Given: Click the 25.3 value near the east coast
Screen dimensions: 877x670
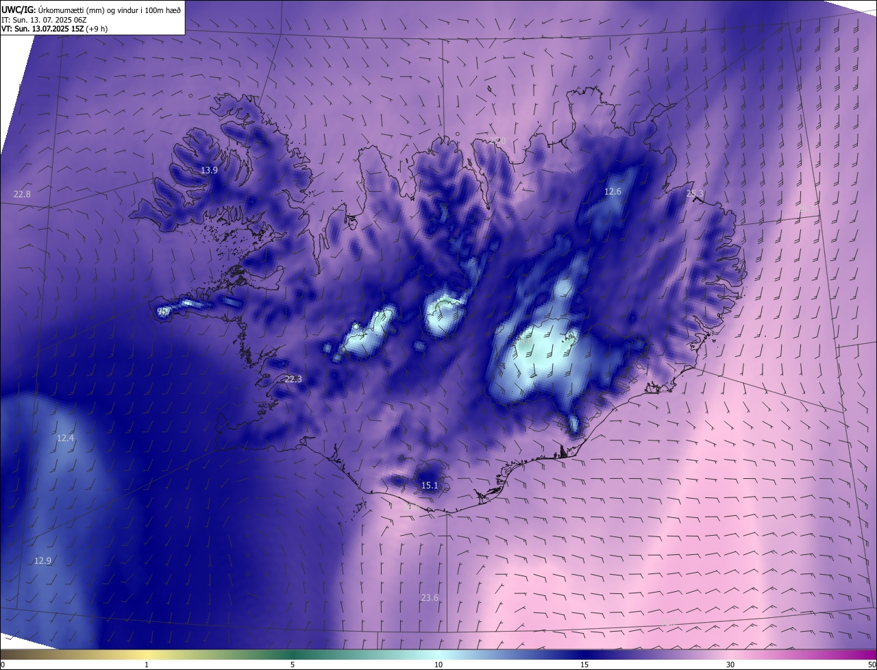Looking at the screenshot, I should (695, 194).
